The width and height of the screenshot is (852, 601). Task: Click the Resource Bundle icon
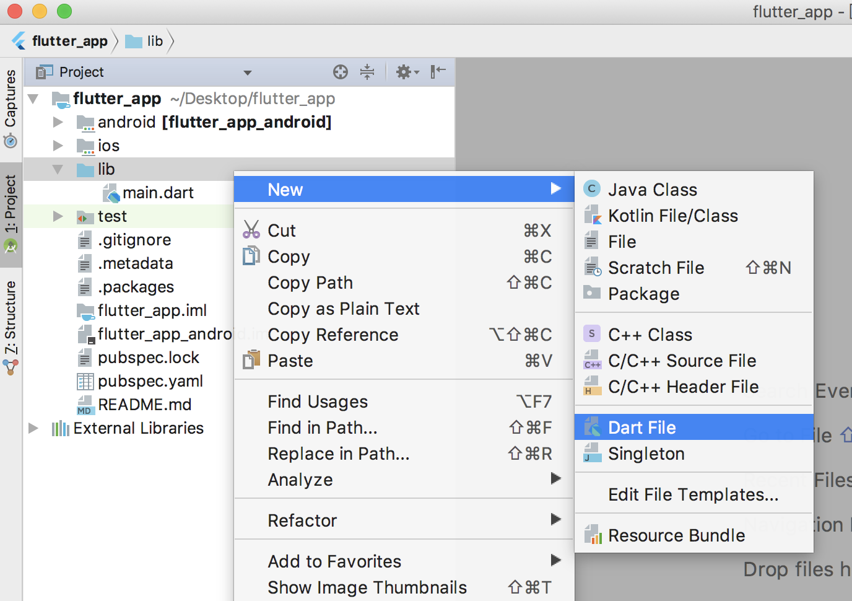click(x=593, y=534)
